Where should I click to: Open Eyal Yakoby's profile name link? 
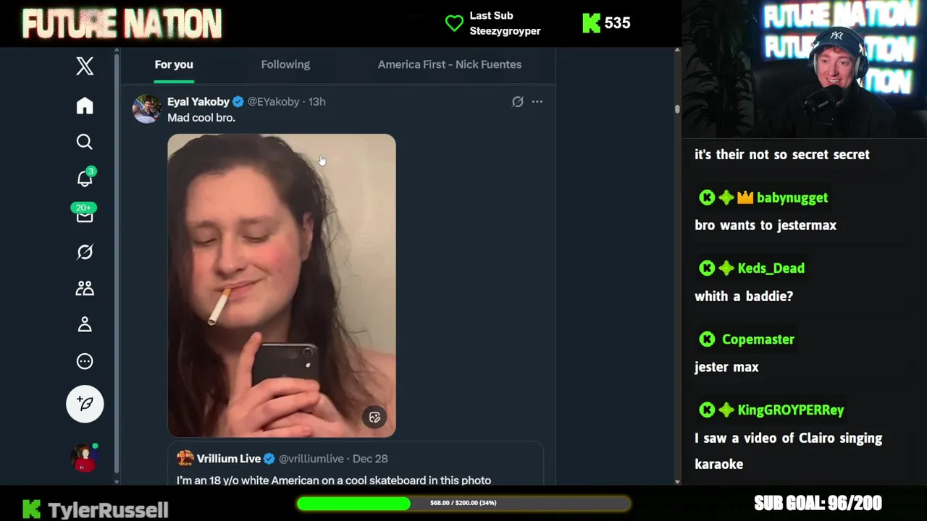click(198, 102)
